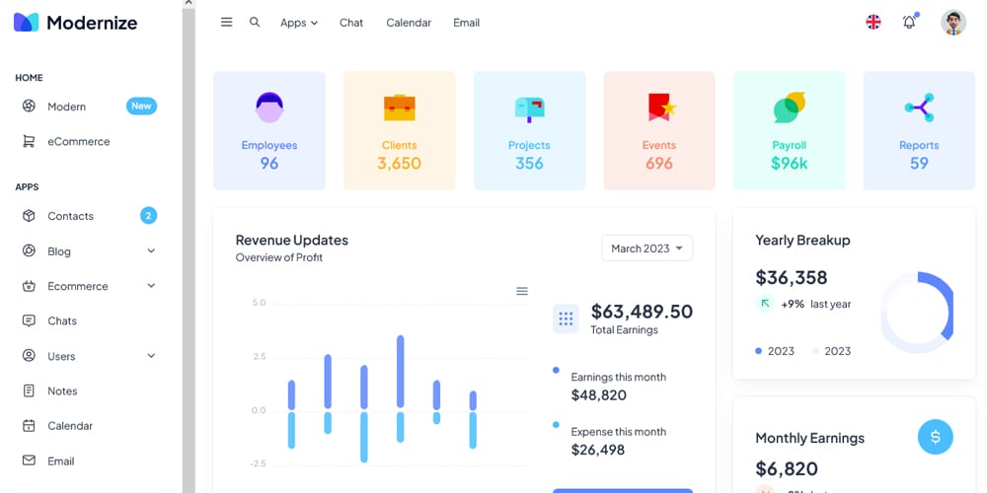Open the language flag selector
The image size is (987, 493).
873,22
